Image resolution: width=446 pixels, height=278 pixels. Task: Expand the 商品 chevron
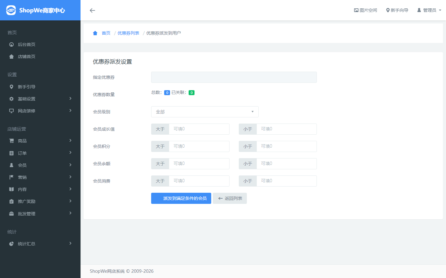[70, 141]
